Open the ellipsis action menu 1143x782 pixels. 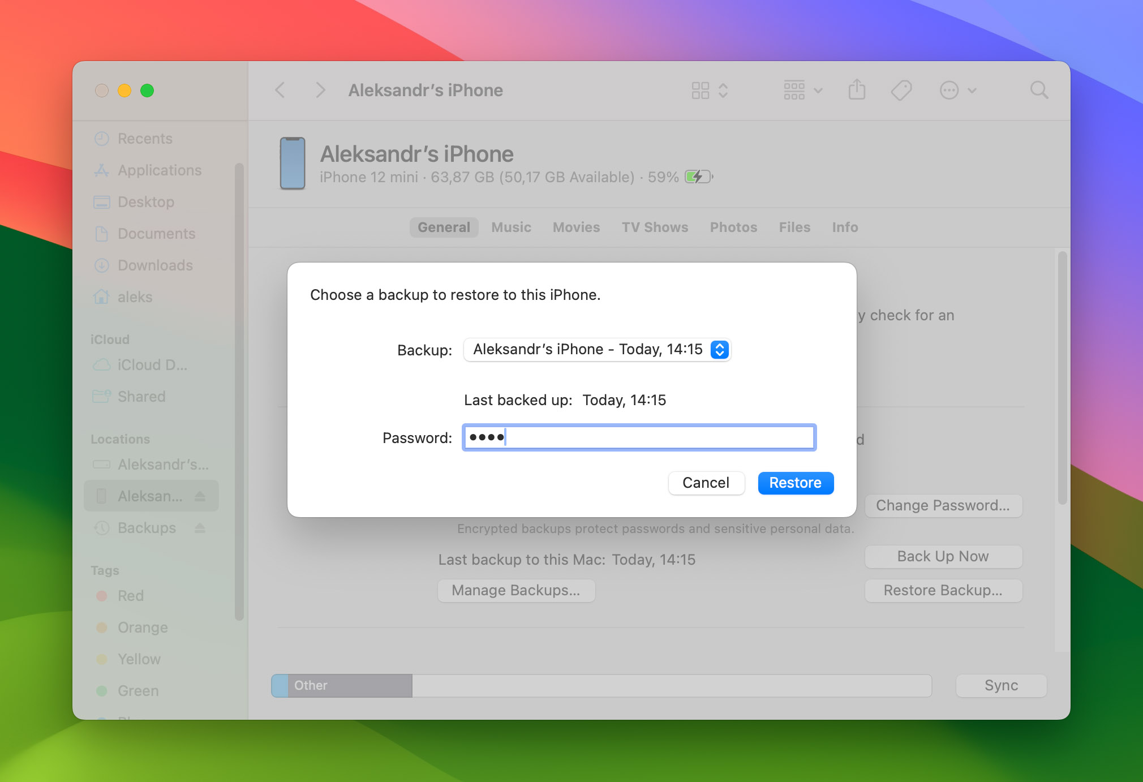957,91
